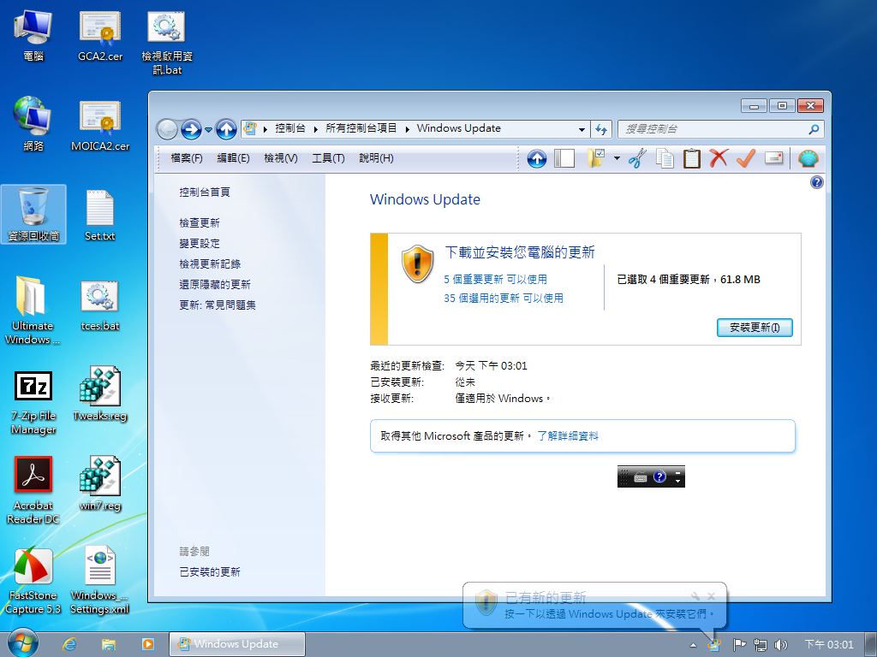
Task: Click the email envelope toolbar icon
Action: pos(773,158)
